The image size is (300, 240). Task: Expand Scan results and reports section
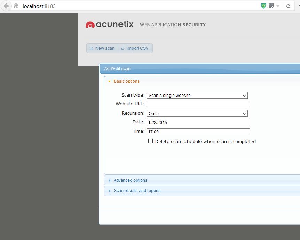[x=137, y=191]
